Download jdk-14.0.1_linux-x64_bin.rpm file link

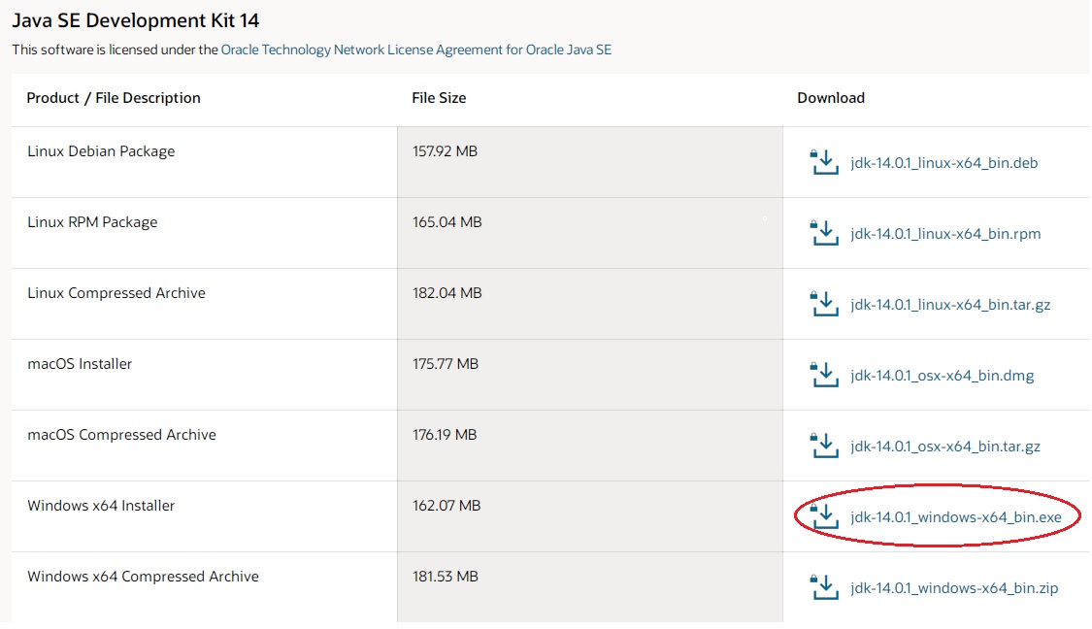(945, 234)
